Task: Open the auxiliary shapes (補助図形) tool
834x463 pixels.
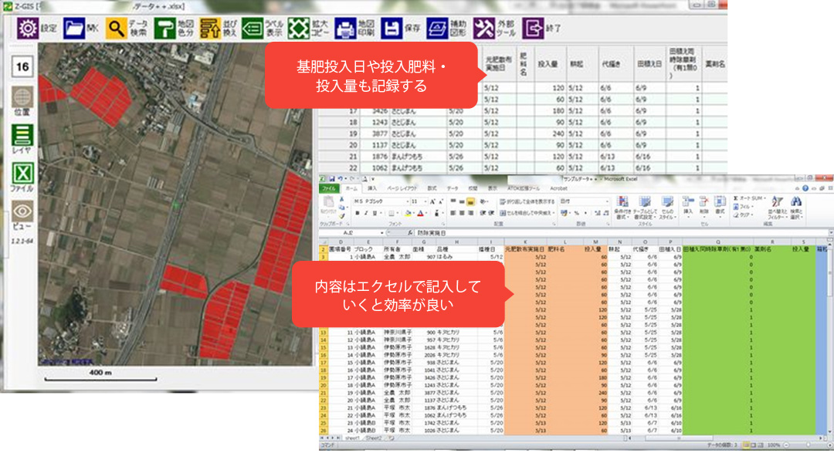Action: click(436, 29)
